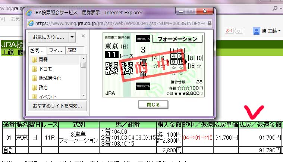Click the search magnifier icon at top right
The width and height of the screenshot is (283, 162).
point(275,8)
